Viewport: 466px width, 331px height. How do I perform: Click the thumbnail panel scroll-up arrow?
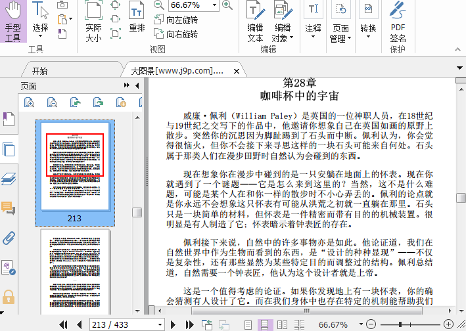pyautogui.click(x=137, y=118)
